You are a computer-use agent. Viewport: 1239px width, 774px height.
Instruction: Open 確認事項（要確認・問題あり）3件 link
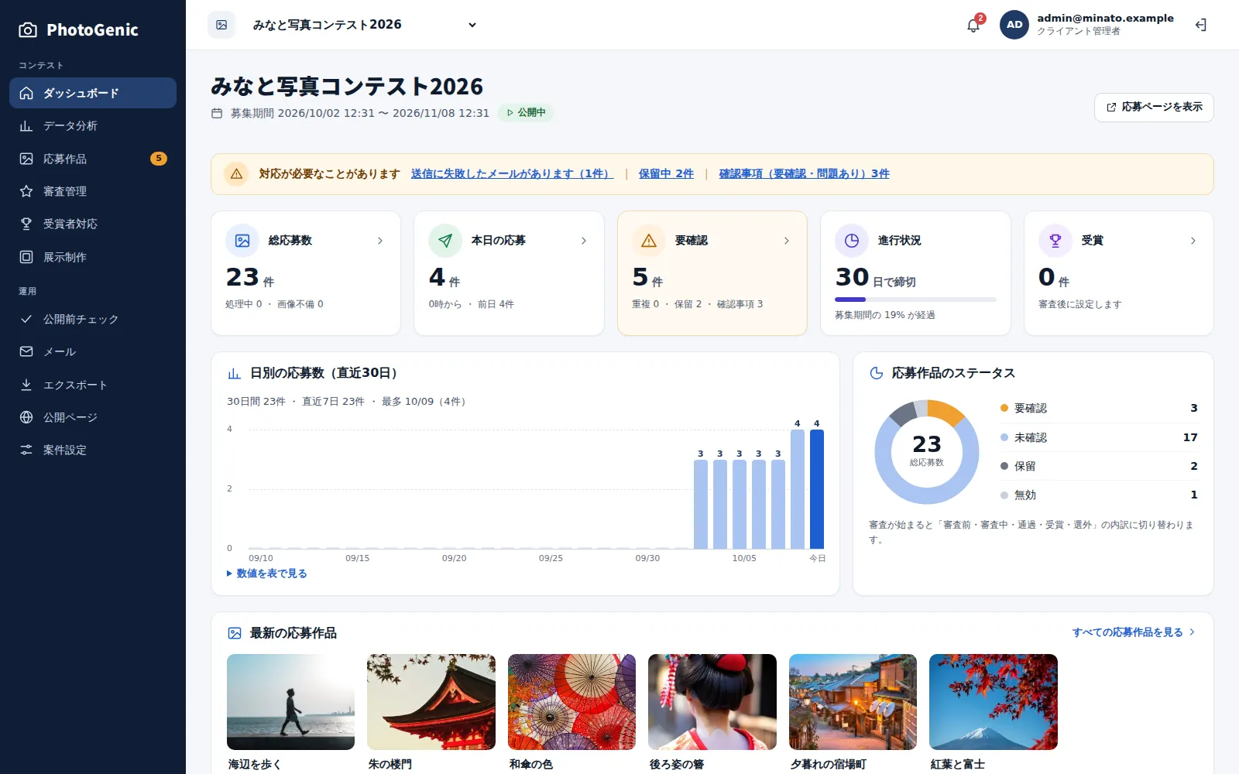[804, 174]
